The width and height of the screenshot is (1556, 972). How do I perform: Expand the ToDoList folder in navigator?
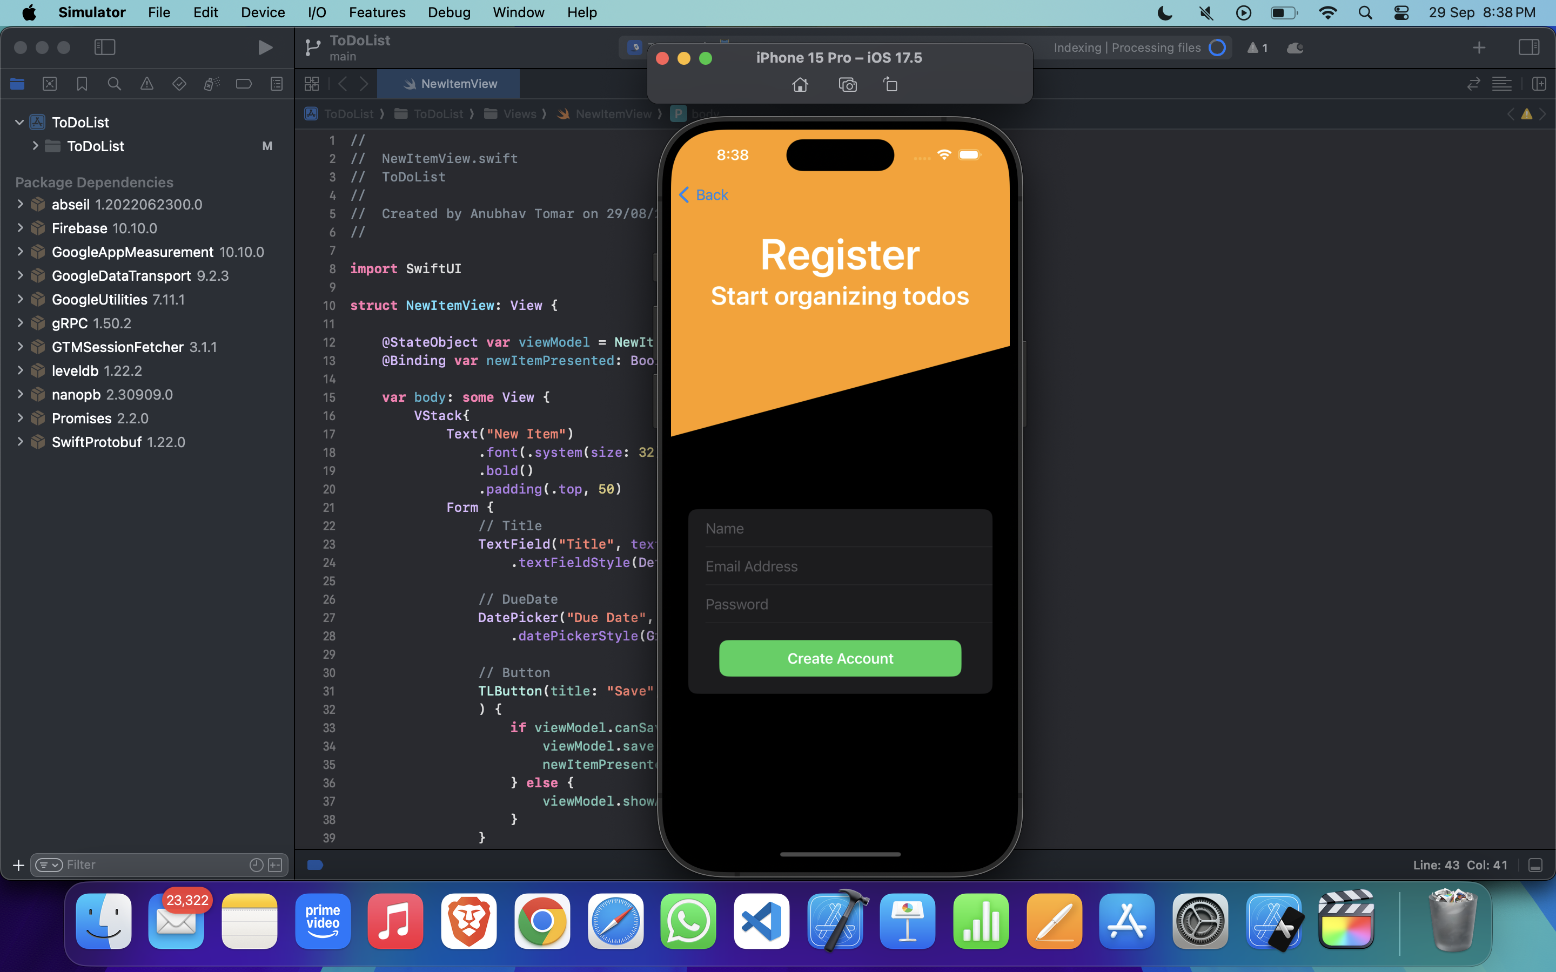(x=35, y=146)
